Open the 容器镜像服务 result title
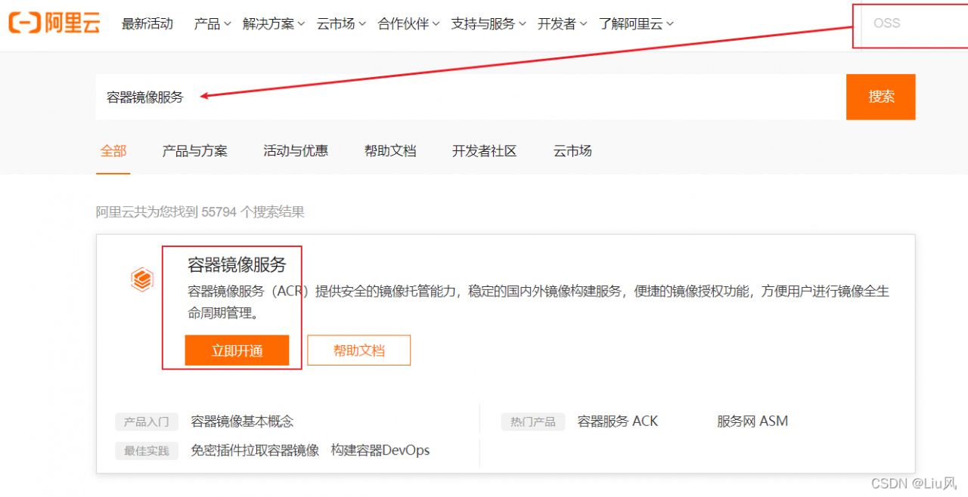The height and width of the screenshot is (497, 968). (237, 265)
